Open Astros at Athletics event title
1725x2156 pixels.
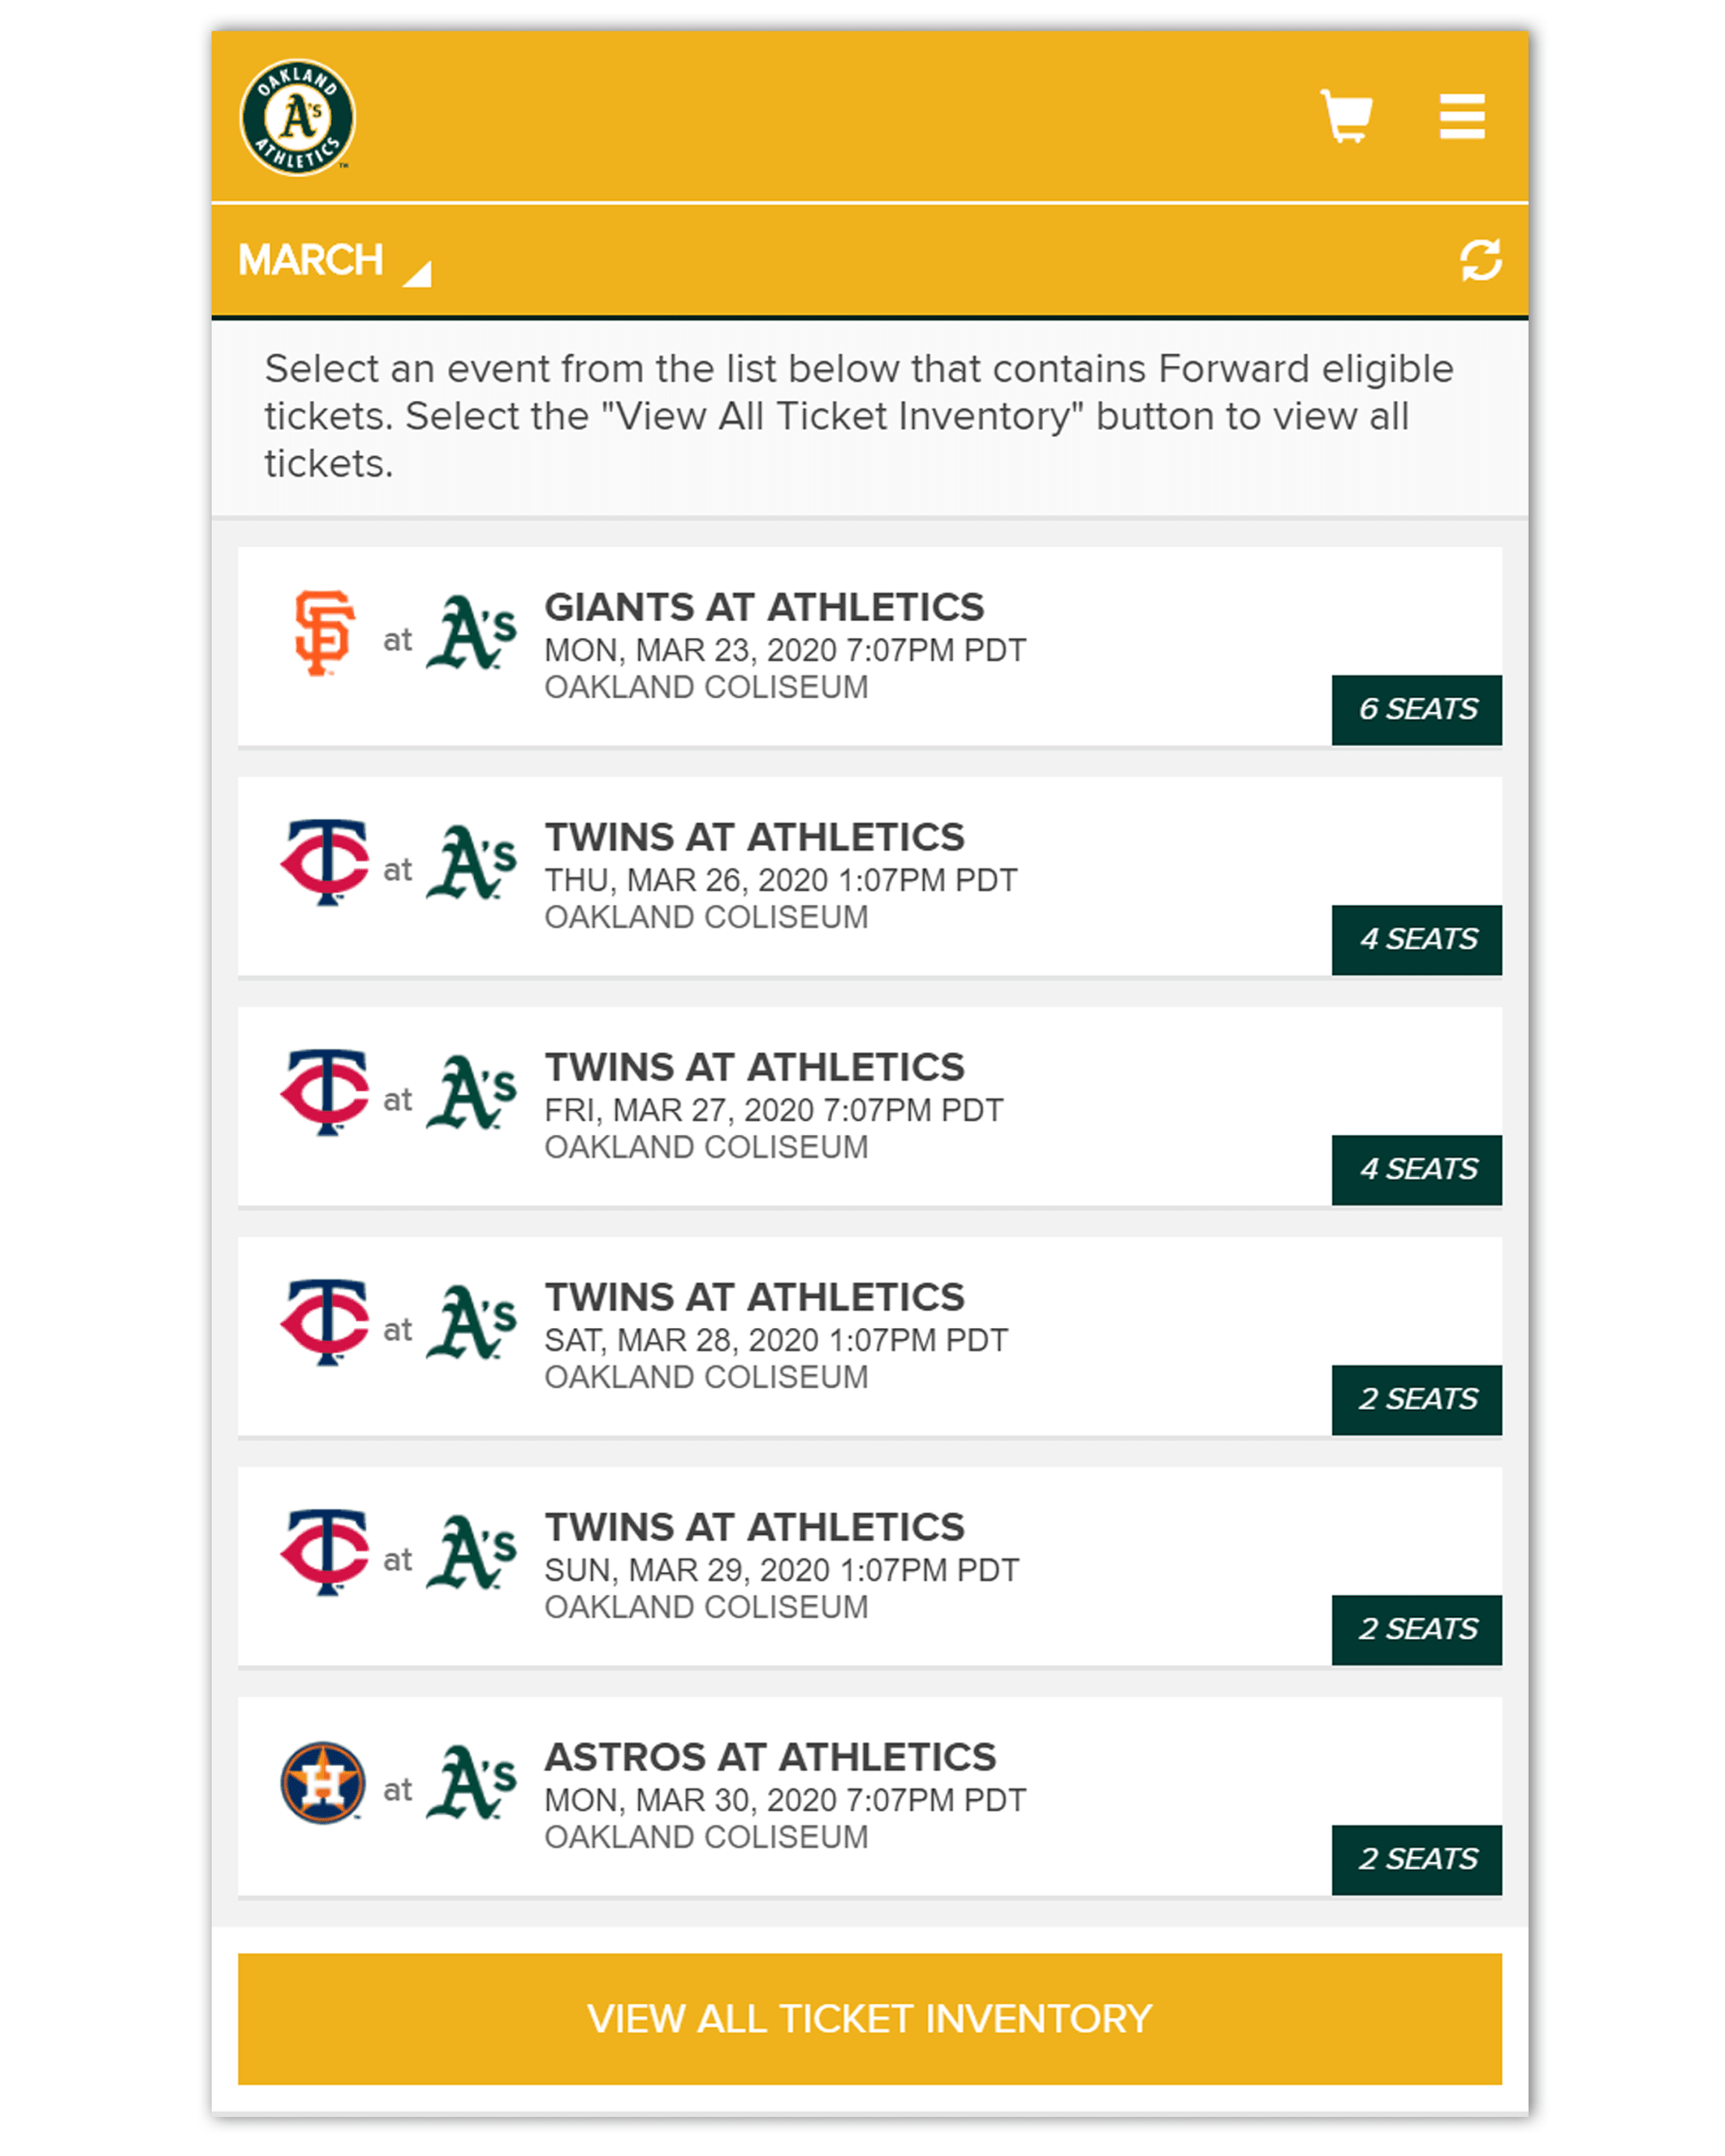pyautogui.click(x=770, y=1757)
